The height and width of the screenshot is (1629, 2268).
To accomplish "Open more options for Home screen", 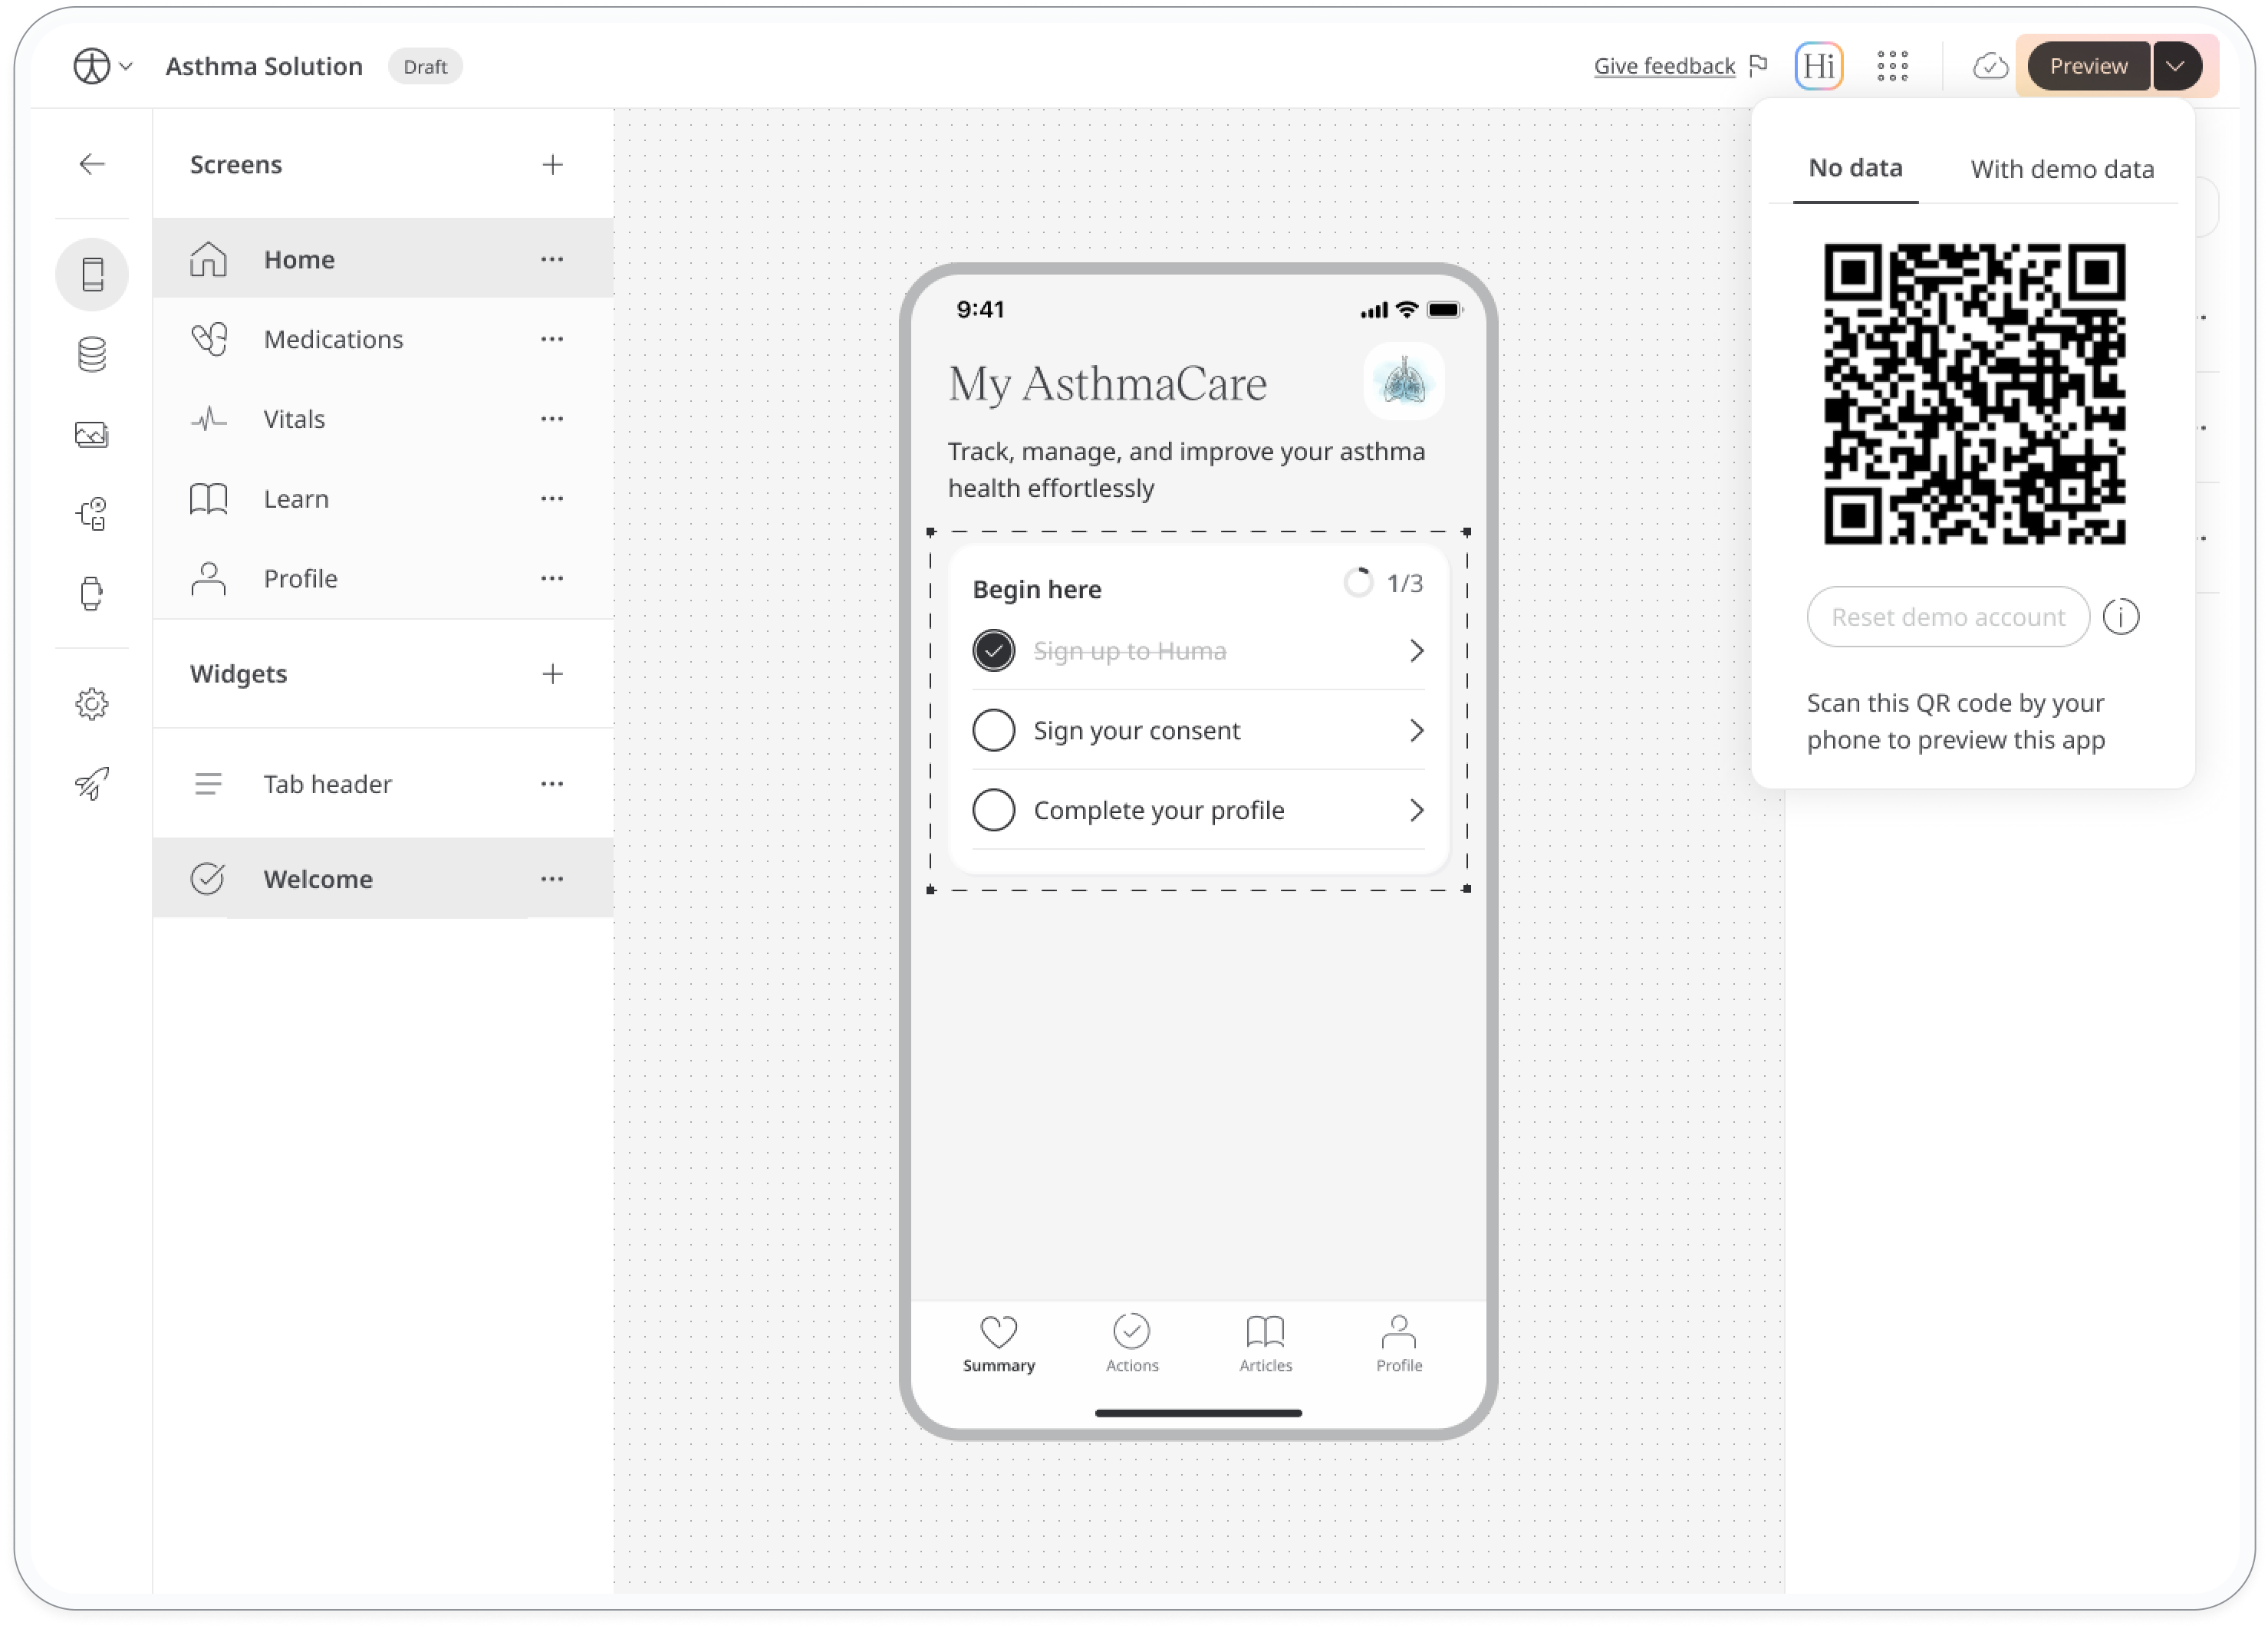I will [552, 259].
